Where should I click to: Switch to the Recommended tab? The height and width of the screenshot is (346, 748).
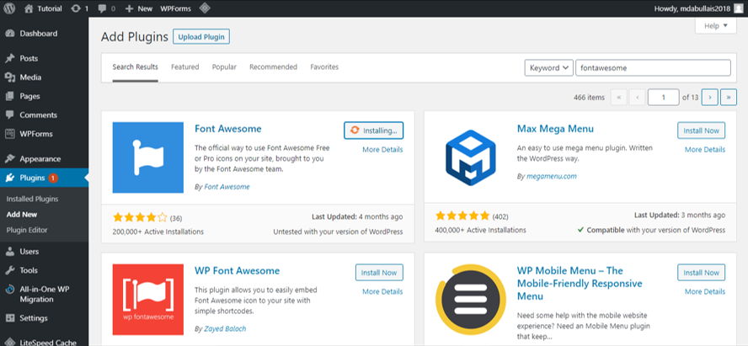(x=274, y=67)
